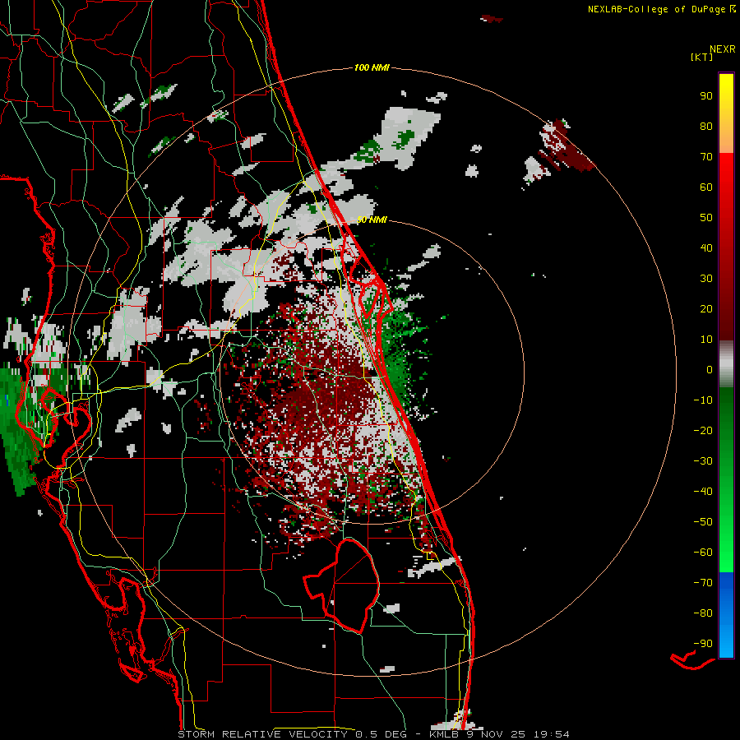This screenshot has width=740, height=740.
Task: Click the -30 value on the velocity scale
Action: pos(703,461)
